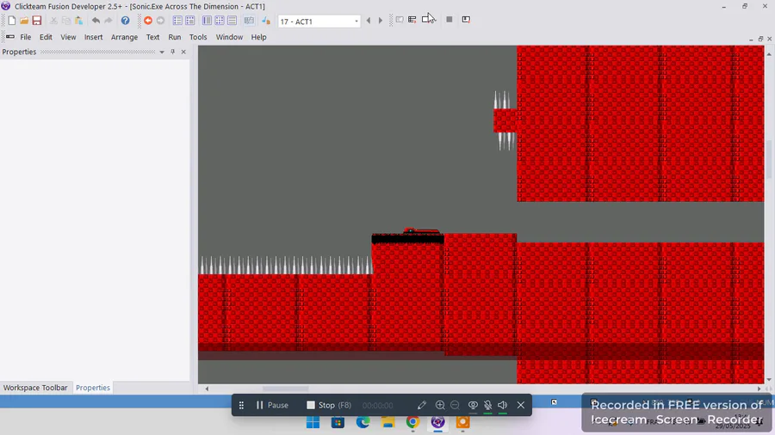Click the Copy icon in toolbar

(x=65, y=21)
